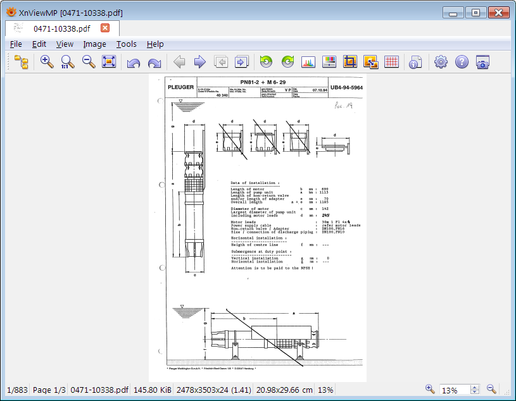Click the status bar zoom out magnifier

pyautogui.click(x=491, y=390)
